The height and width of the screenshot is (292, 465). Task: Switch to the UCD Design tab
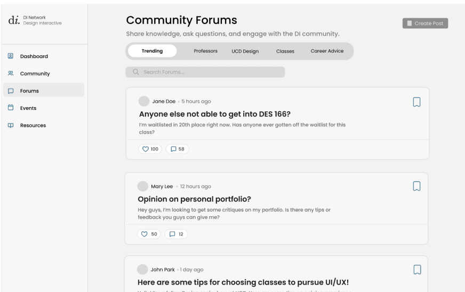point(245,51)
